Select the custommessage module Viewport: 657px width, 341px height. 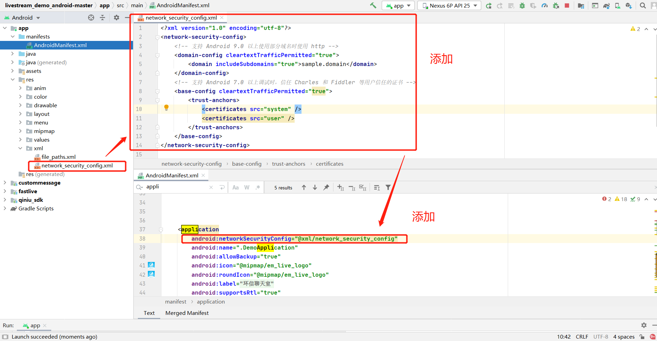[x=39, y=183]
